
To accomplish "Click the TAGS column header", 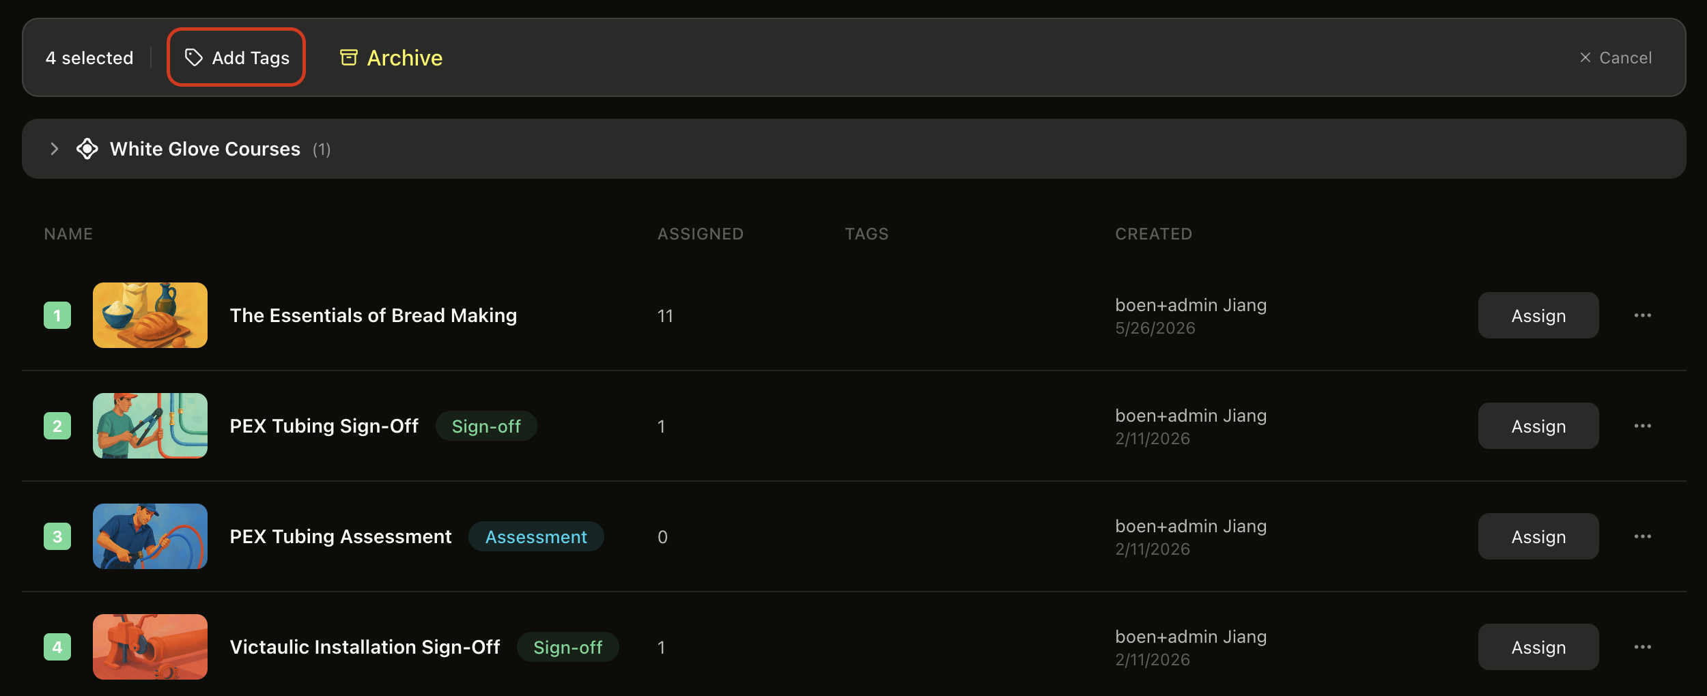I will tap(866, 234).
